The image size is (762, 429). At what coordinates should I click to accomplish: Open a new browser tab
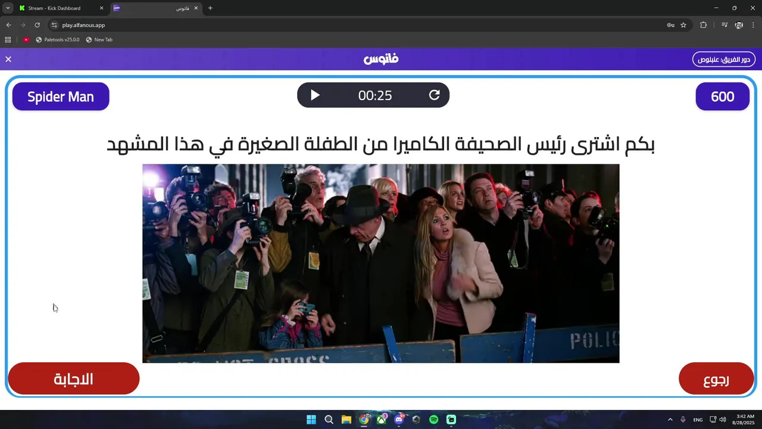(210, 8)
